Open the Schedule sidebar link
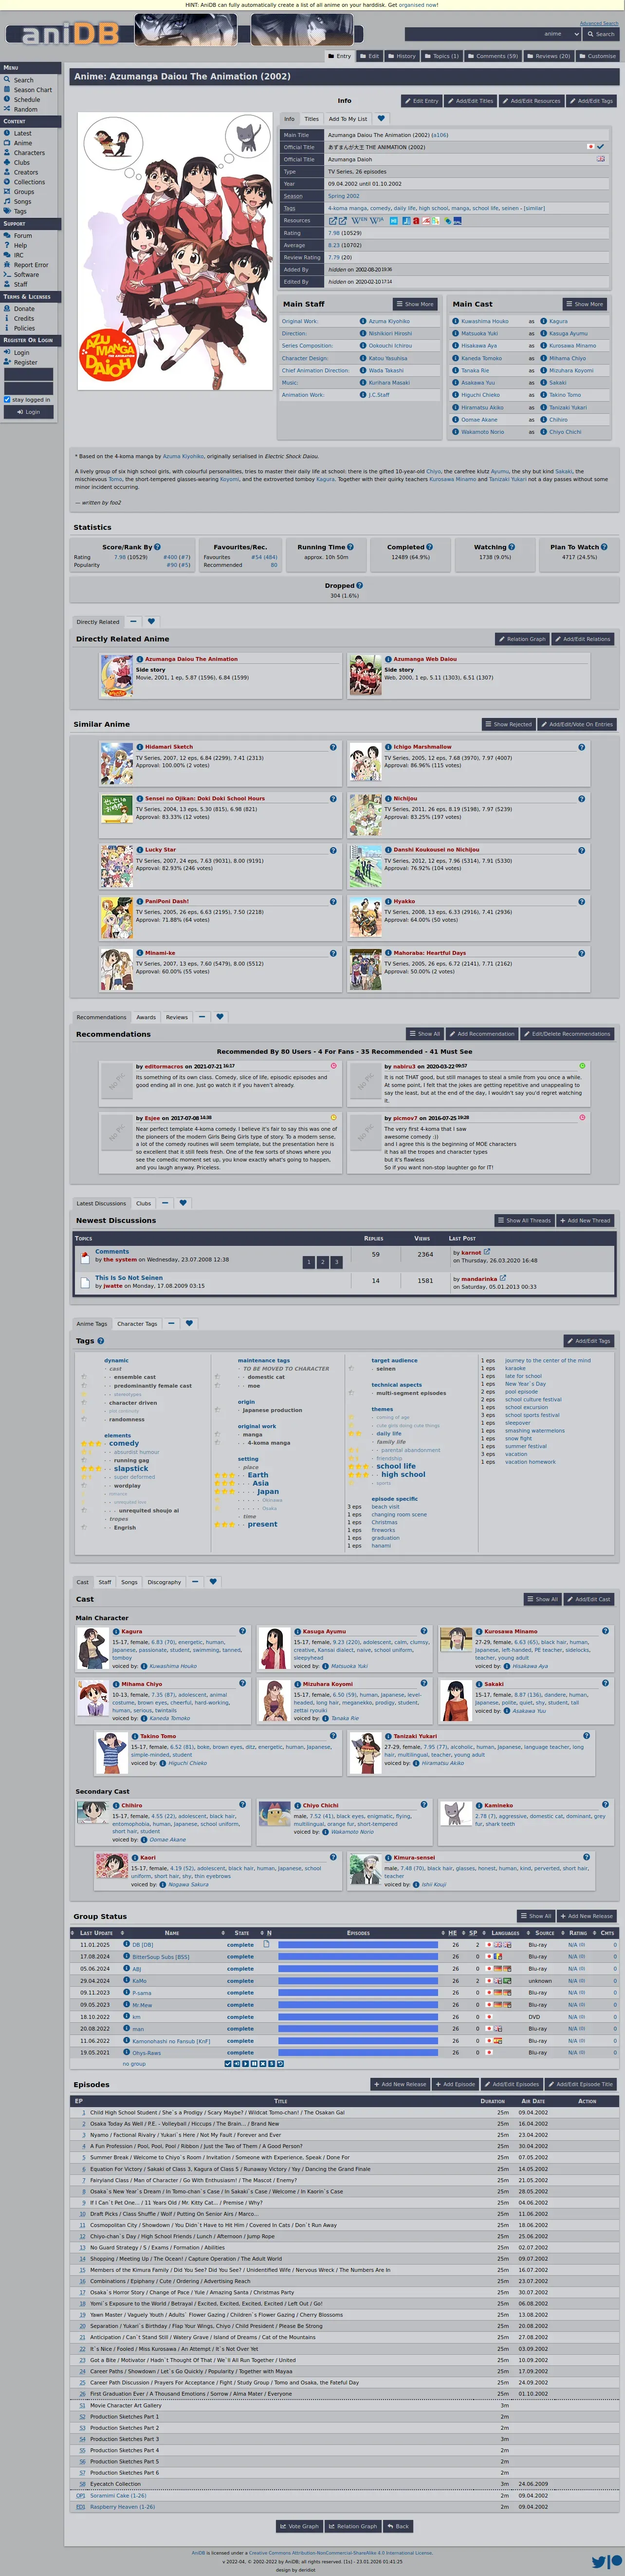The image size is (625, 2576). click(27, 100)
